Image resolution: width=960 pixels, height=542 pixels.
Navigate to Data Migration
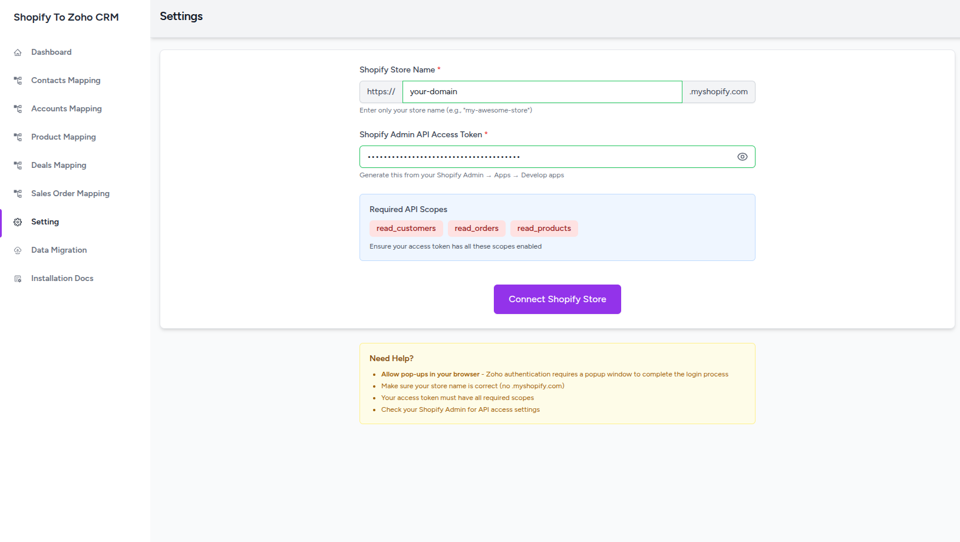[58, 250]
